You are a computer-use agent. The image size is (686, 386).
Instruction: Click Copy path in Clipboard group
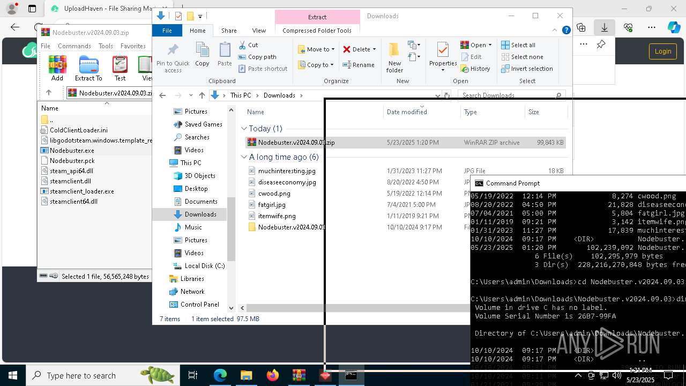tap(257, 57)
